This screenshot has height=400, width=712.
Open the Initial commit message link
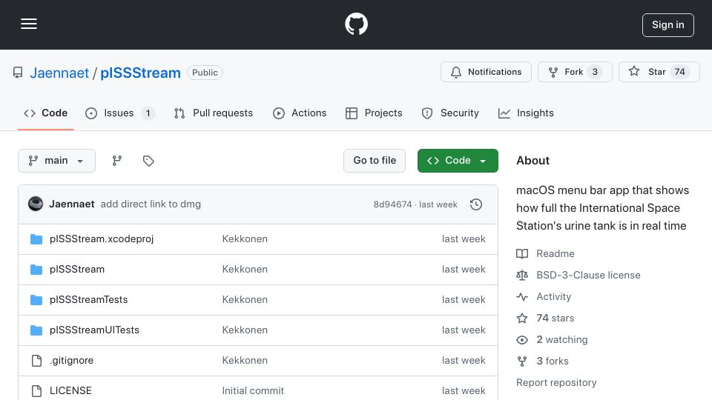253,391
